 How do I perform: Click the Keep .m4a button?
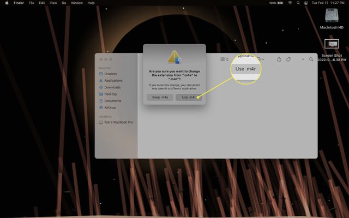(160, 97)
